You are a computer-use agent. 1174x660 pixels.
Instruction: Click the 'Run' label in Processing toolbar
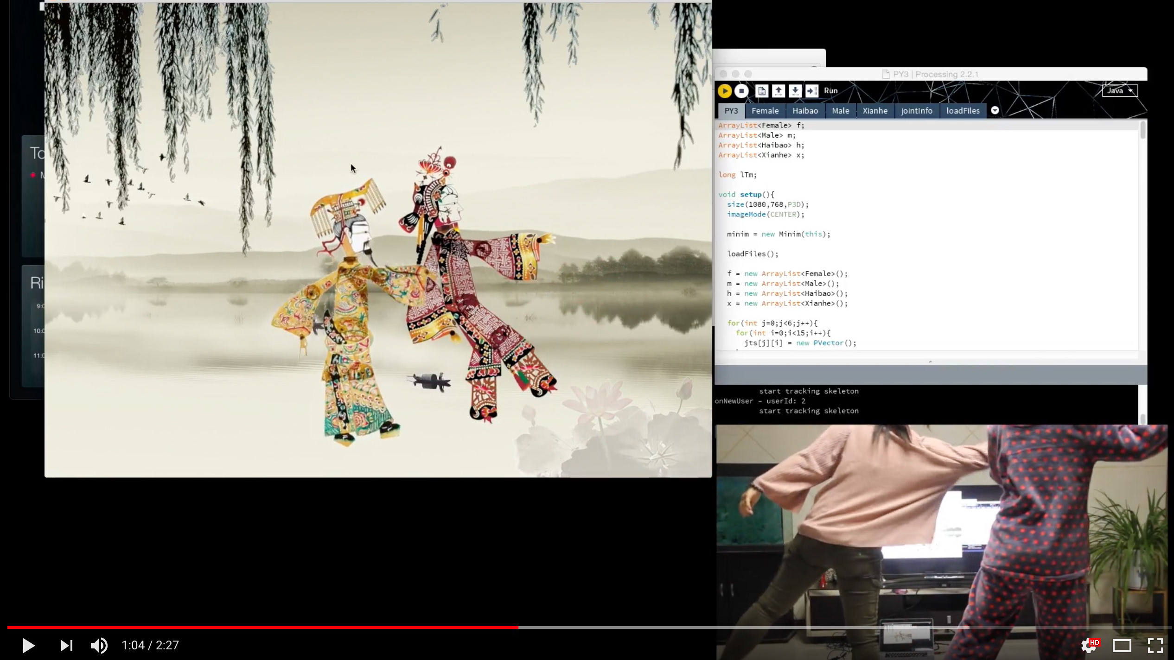(831, 91)
